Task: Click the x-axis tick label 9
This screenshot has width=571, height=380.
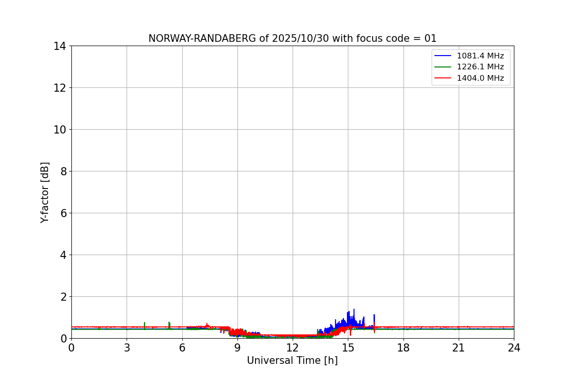Action: 237,348
